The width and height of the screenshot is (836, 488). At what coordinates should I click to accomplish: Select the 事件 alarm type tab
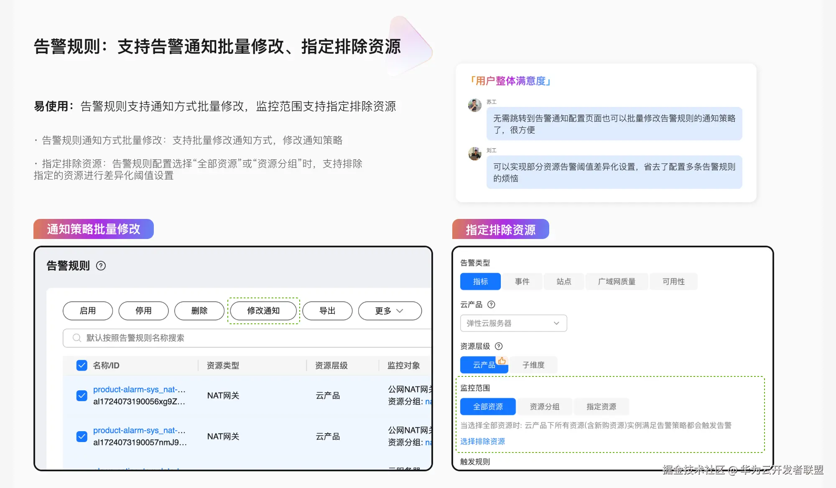tap(522, 282)
